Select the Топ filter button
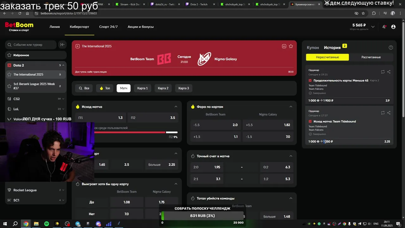405x228 pixels. (105, 88)
